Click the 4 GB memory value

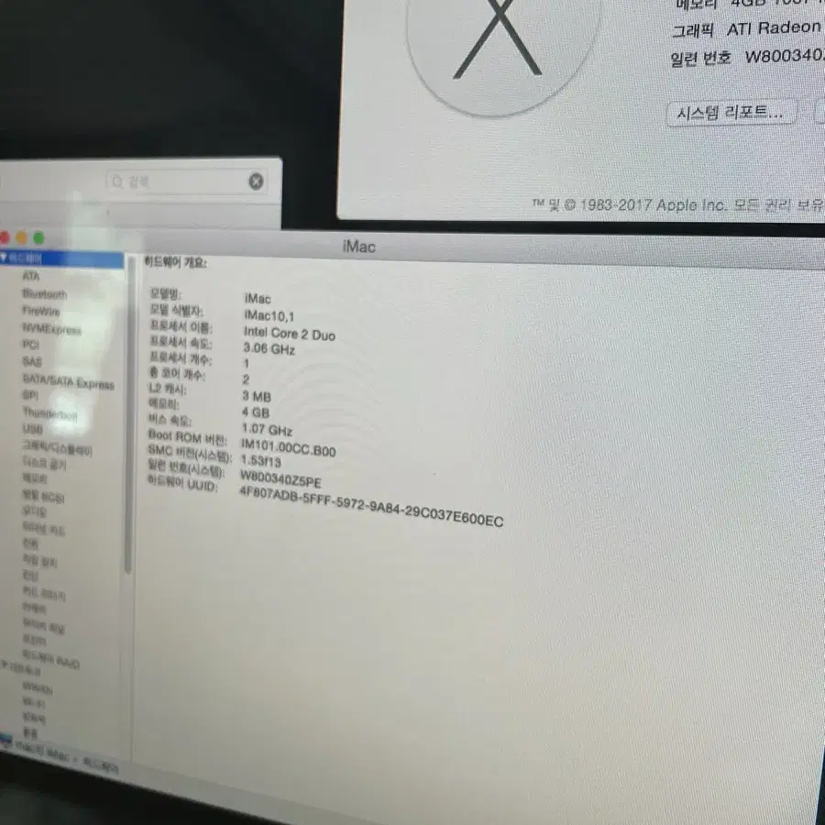pyautogui.click(x=256, y=412)
